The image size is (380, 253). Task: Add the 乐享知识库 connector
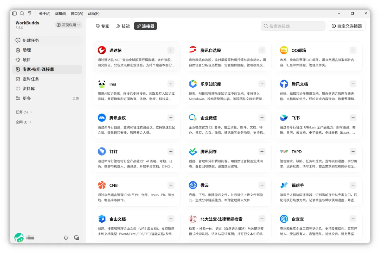(262, 84)
